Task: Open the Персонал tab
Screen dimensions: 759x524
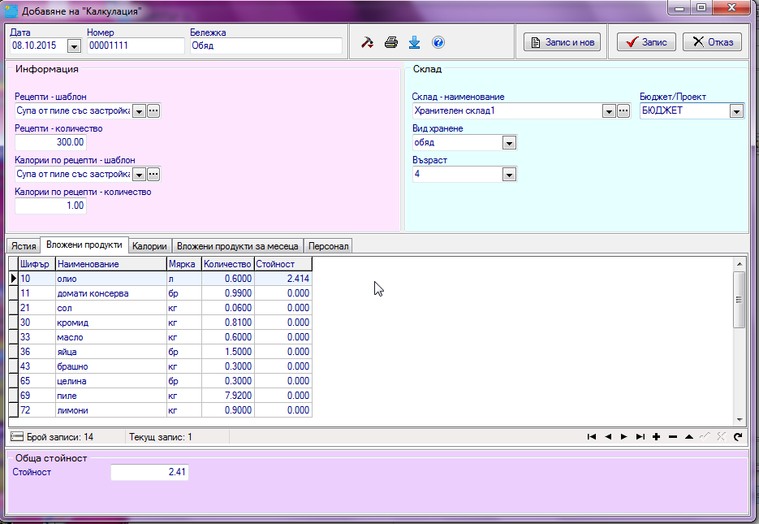Action: click(328, 246)
